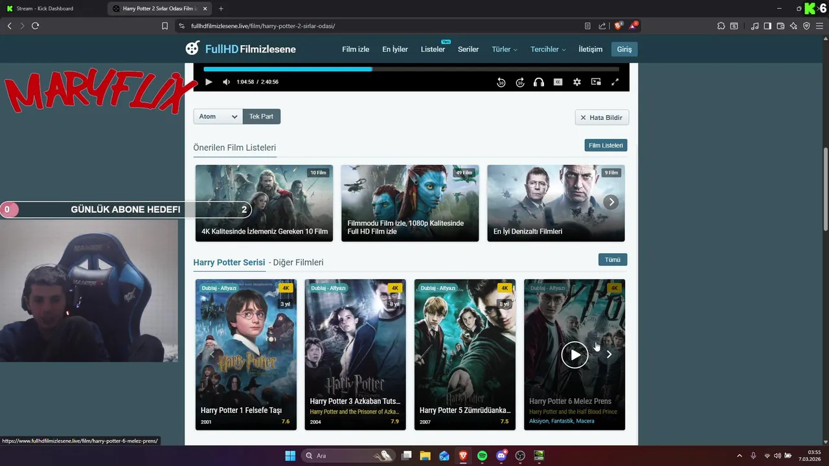Open En İyi Denizaltı Filmleri list
Screen dimensions: 829x466
click(x=556, y=203)
